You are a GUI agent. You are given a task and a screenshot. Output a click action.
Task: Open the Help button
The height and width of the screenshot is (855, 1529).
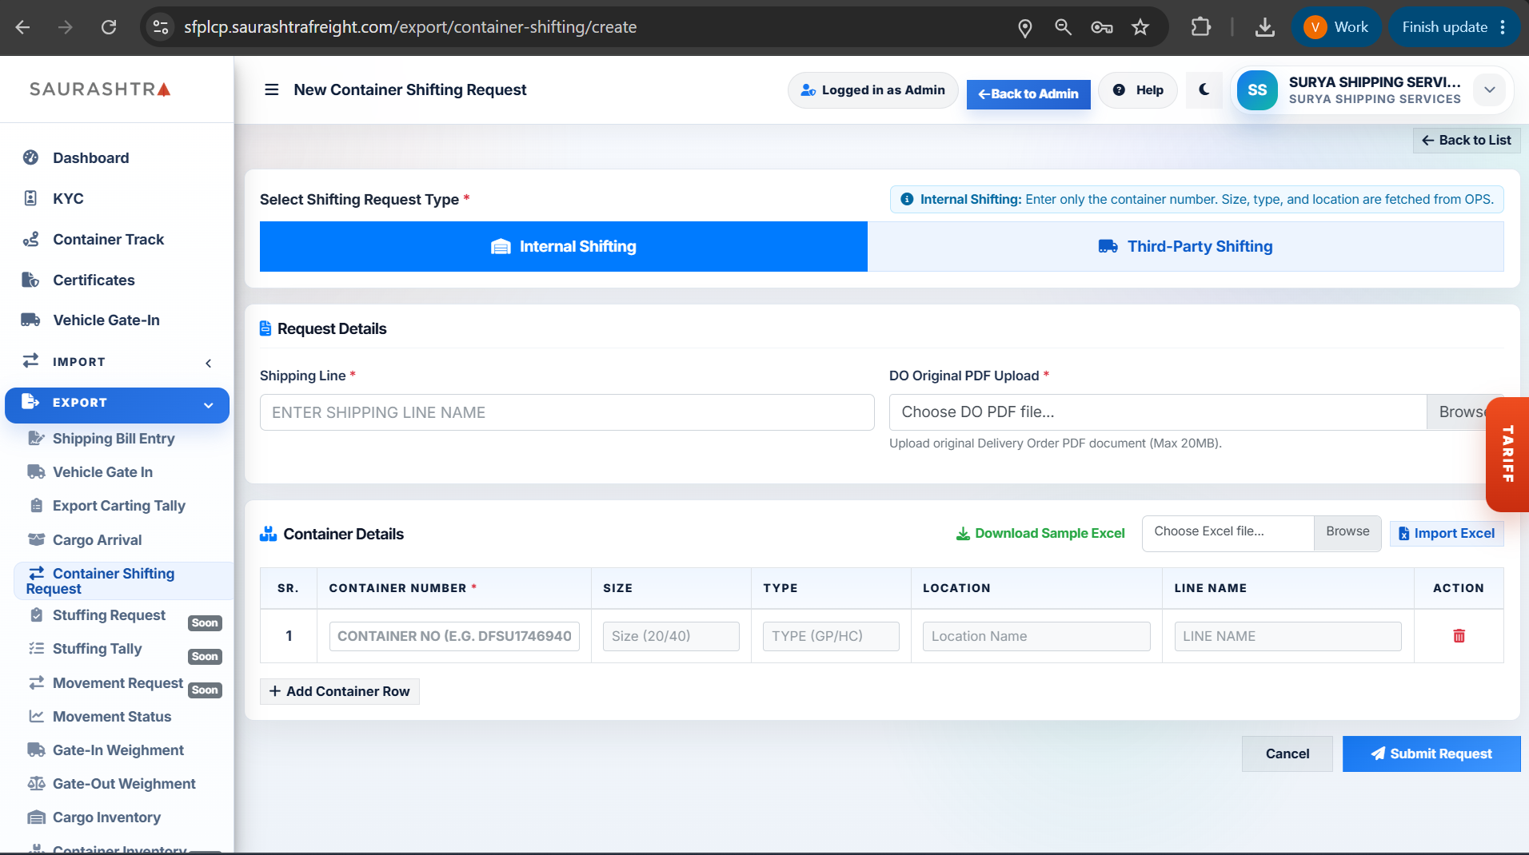1138,89
